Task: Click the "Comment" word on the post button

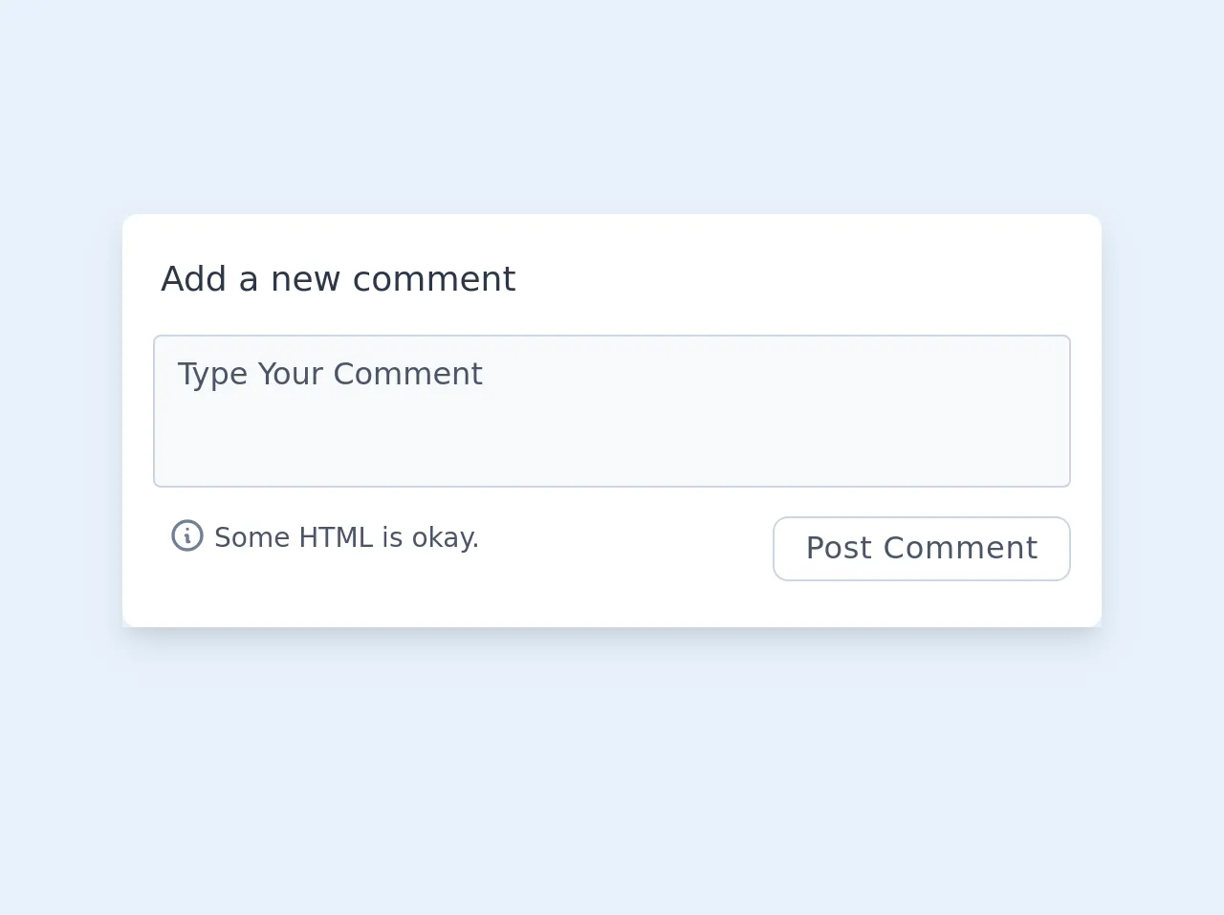Action: [x=960, y=549]
